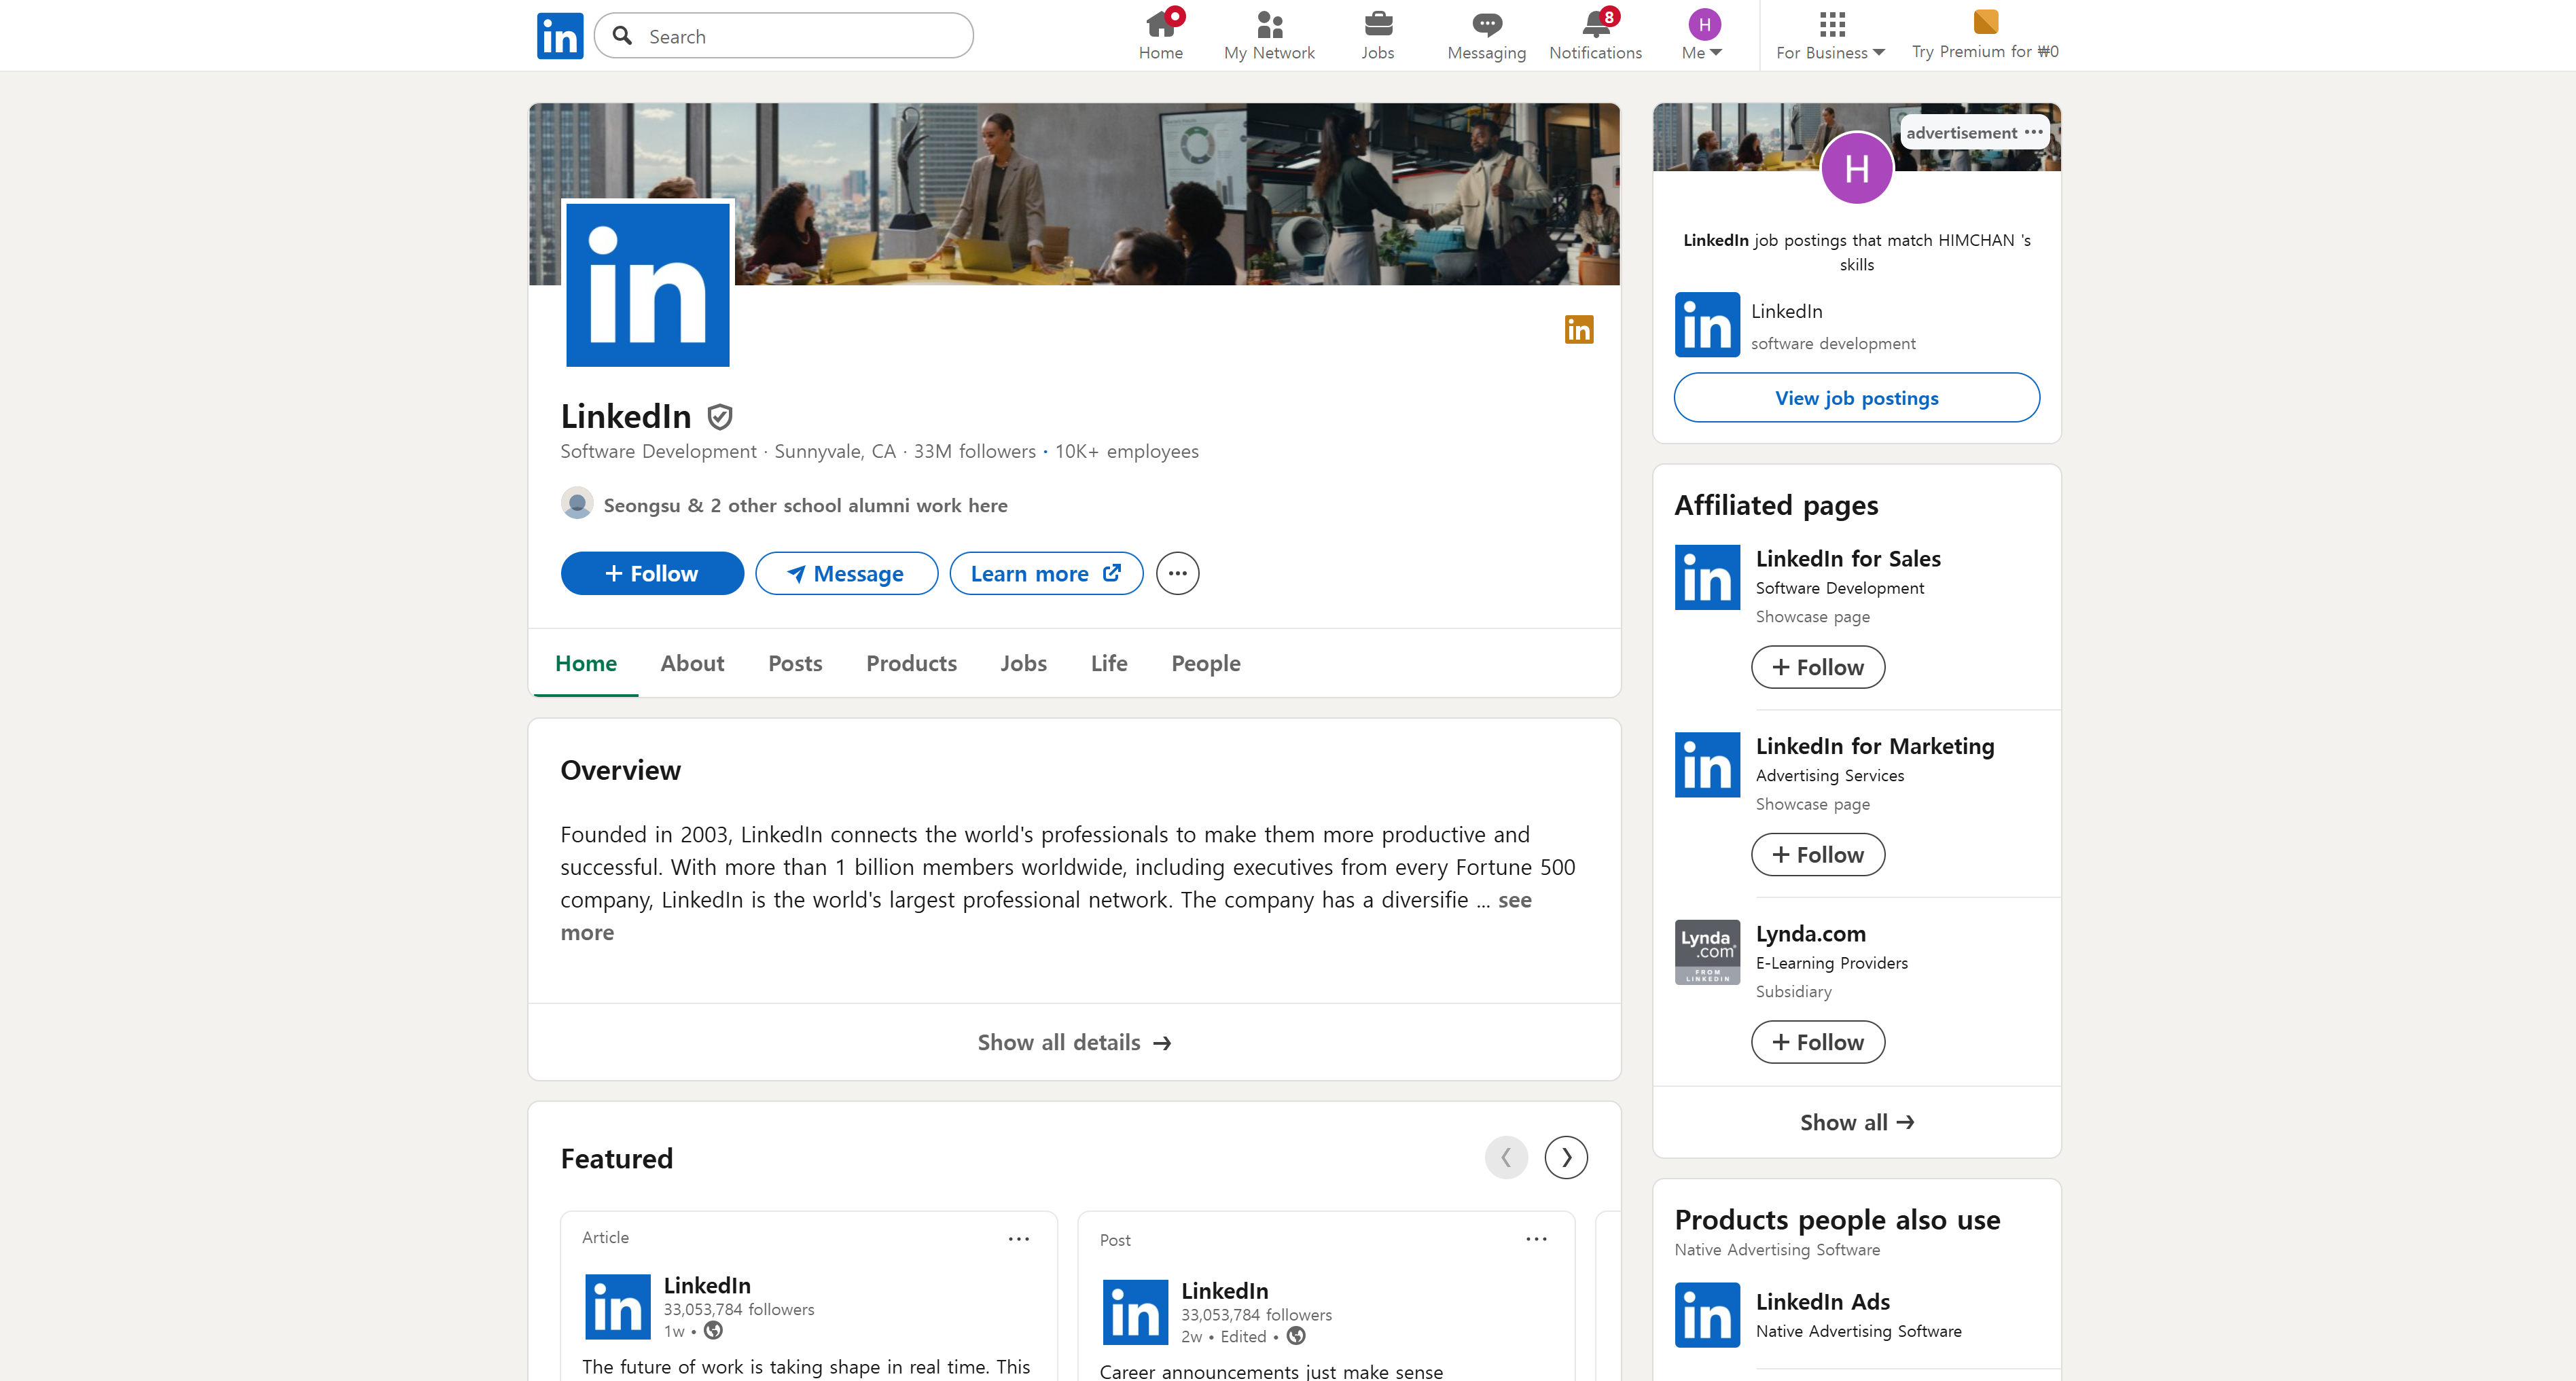Open the more options ellipsis beside Learn more
This screenshot has width=2576, height=1381.
[1177, 573]
